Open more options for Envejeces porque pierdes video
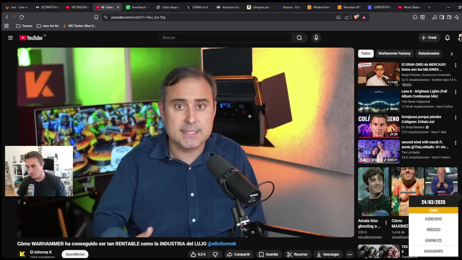The height and width of the screenshot is (260, 462). point(456,118)
